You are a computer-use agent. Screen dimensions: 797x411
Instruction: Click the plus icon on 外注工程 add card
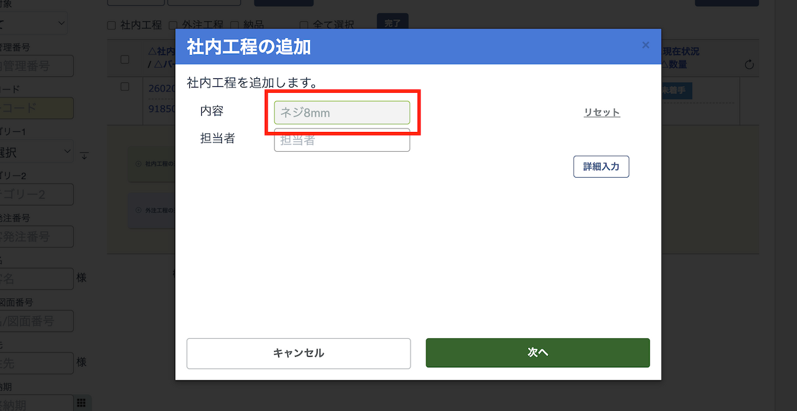(138, 211)
